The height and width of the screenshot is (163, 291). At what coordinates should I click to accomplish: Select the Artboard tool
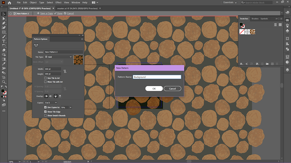pyautogui.click(x=4, y=77)
